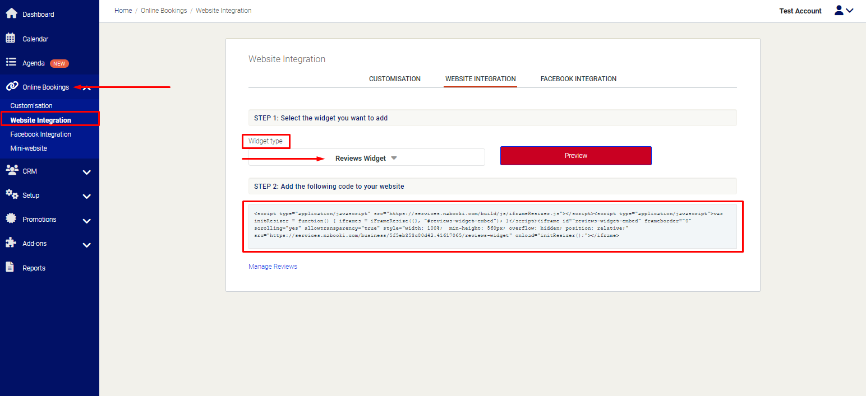Click the CRM menu label

coord(30,171)
